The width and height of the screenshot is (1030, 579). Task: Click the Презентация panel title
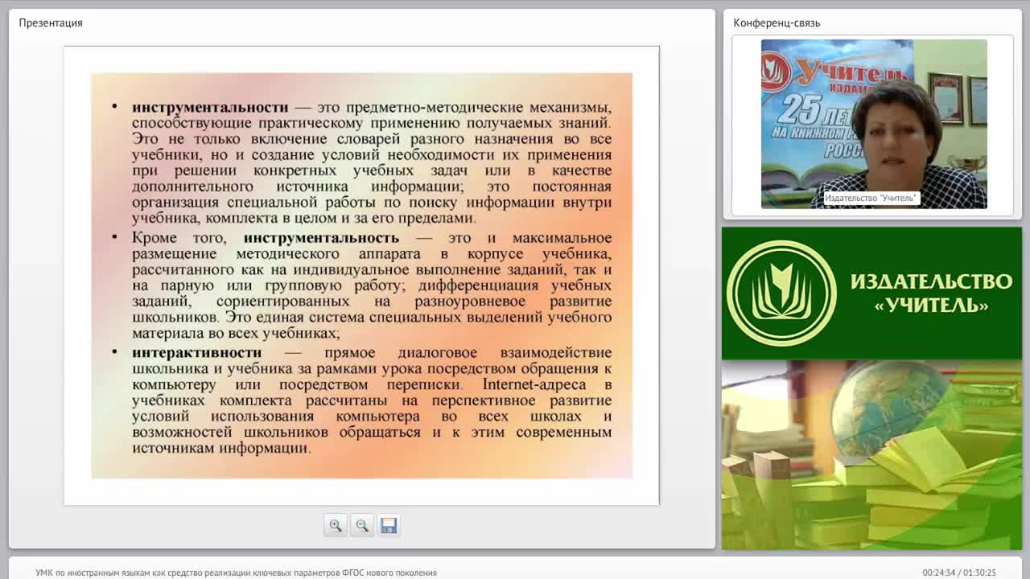tap(51, 23)
